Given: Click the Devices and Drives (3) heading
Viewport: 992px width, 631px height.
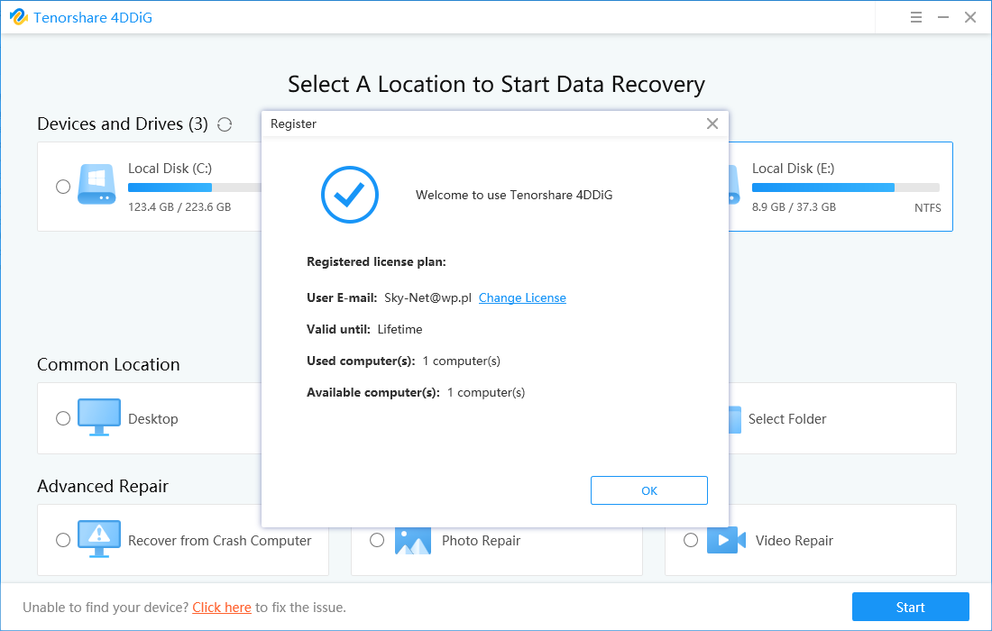Looking at the screenshot, I should [122, 123].
